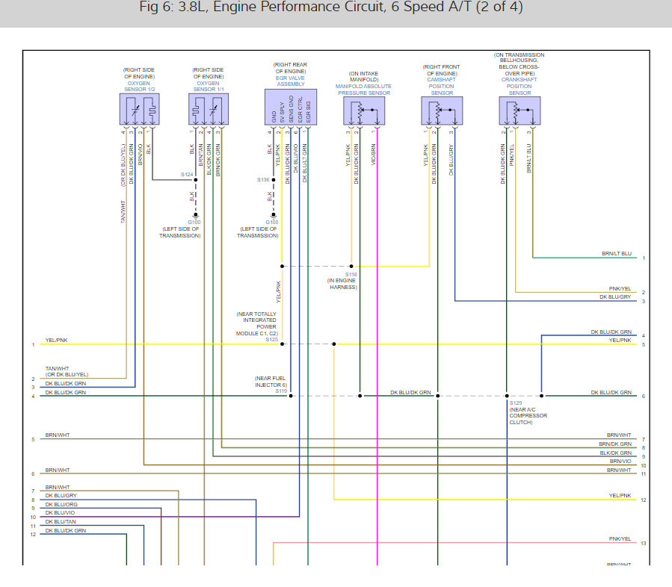Image resolution: width=672 pixels, height=587 pixels.
Task: Click the S129 splice label
Action: pyautogui.click(x=516, y=403)
